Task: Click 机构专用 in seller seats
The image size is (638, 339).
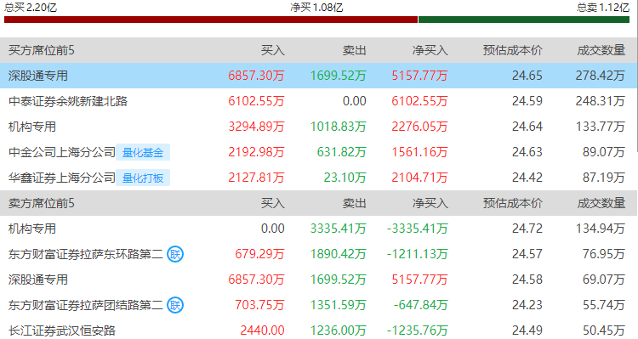Action: (x=32, y=229)
